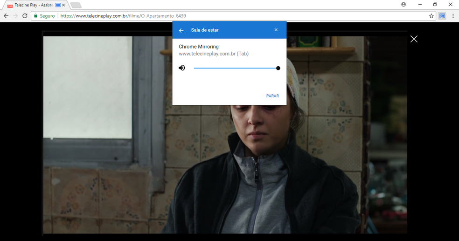The image size is (459, 241).
Task: Click the Sala de estar title
Action: click(205, 30)
